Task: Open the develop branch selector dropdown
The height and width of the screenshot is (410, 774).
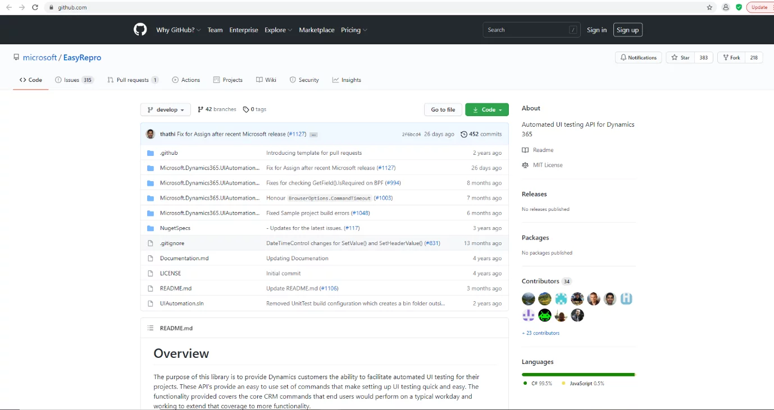Action: (166, 110)
